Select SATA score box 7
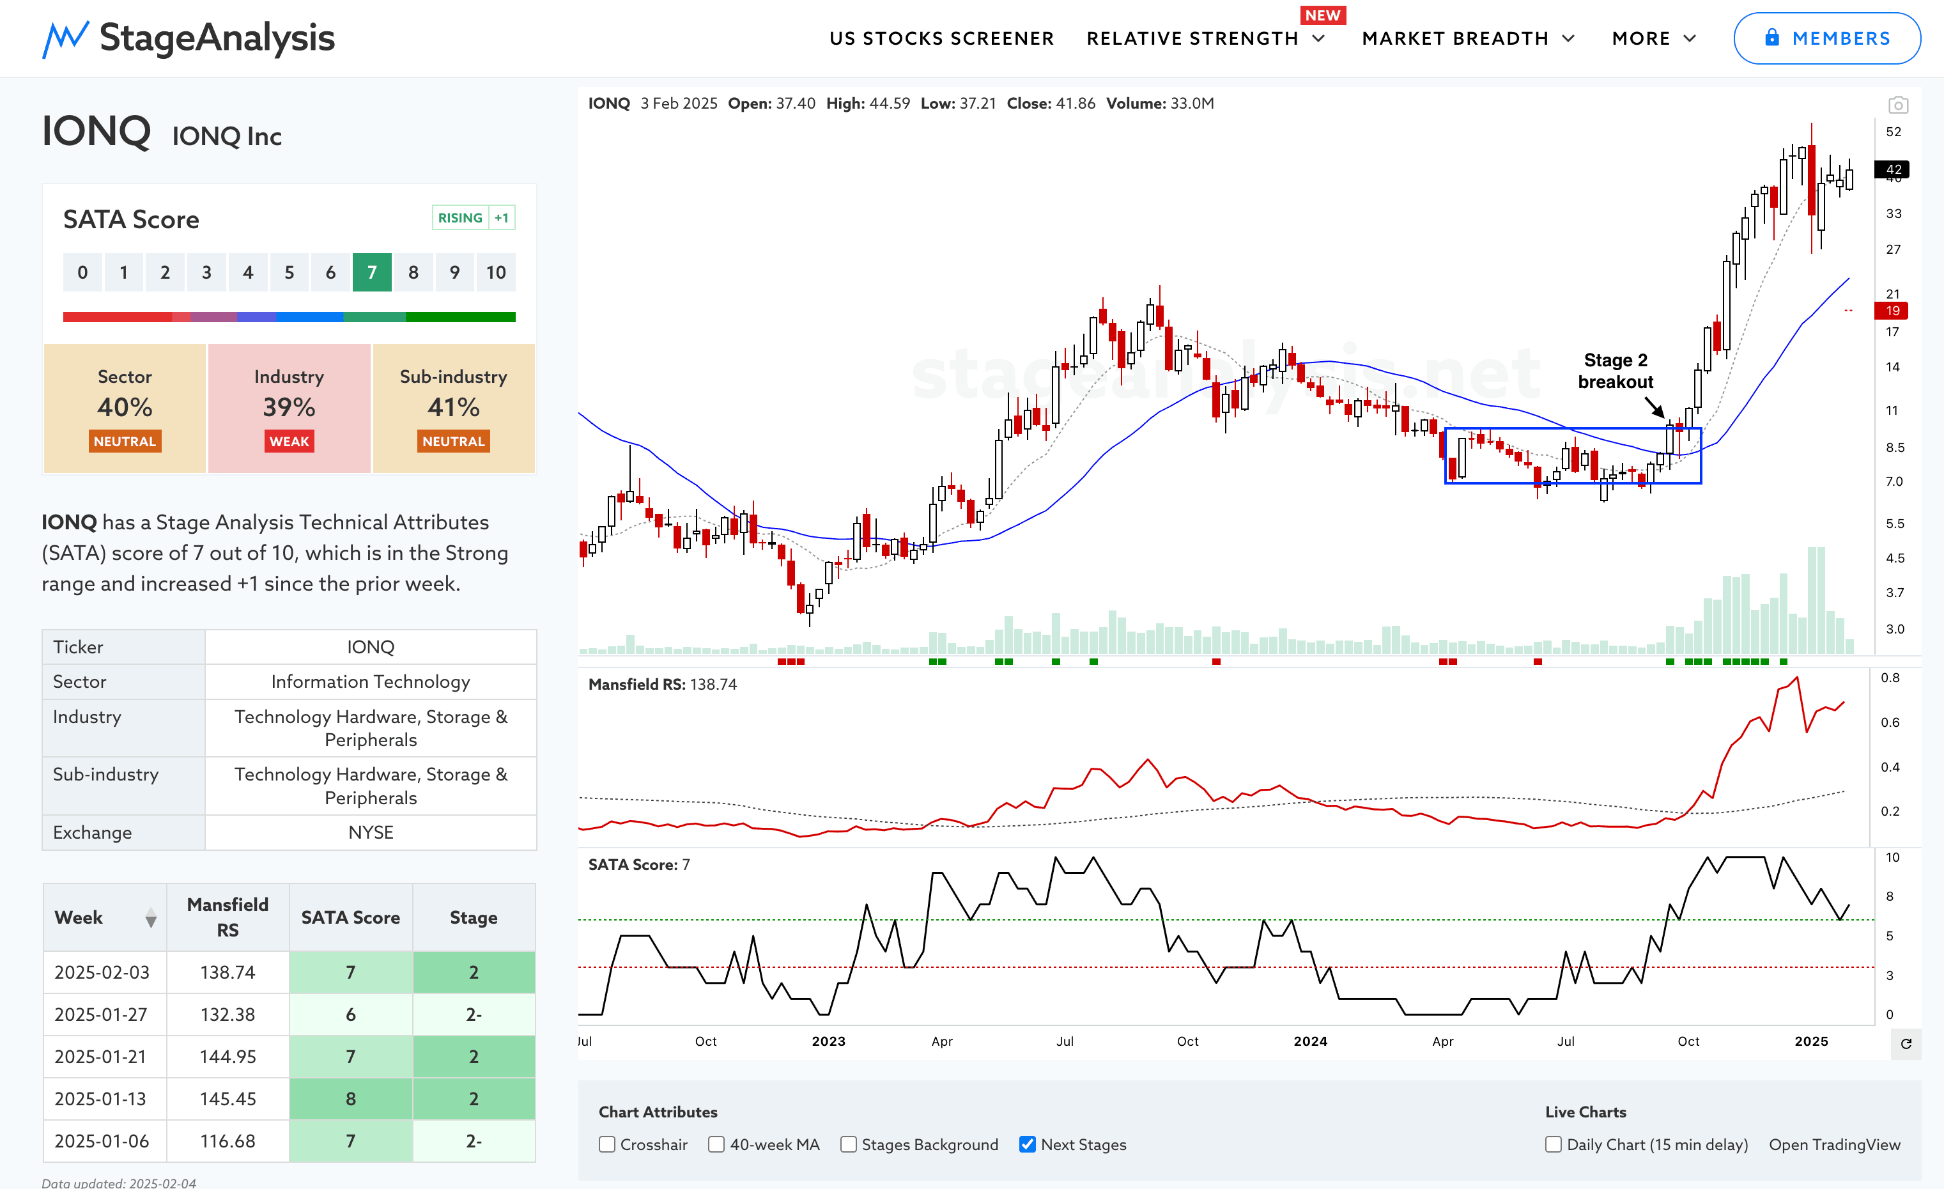Screen dimensions: 1944x1189 (x=371, y=272)
